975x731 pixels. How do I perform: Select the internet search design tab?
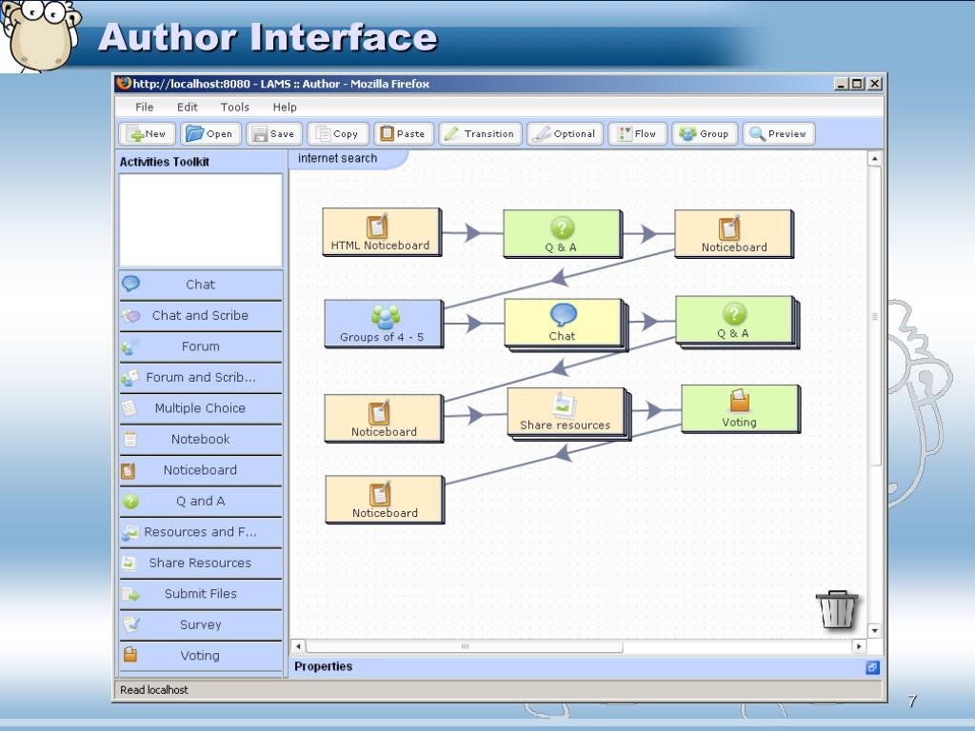pos(347,159)
